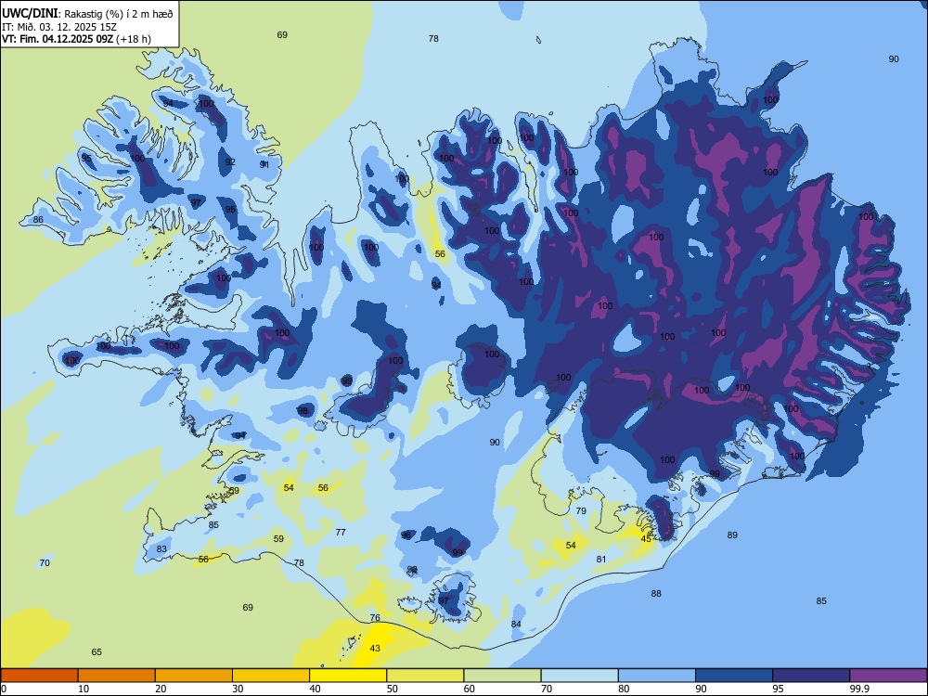Click the 45 humidity value label

point(646,538)
